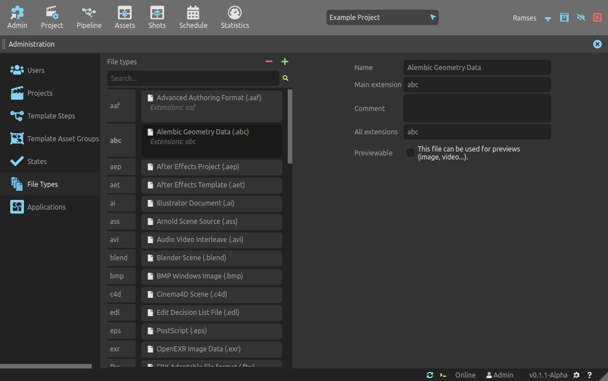Open the Admin section
Screen dimensions: 608x381
click(17, 18)
